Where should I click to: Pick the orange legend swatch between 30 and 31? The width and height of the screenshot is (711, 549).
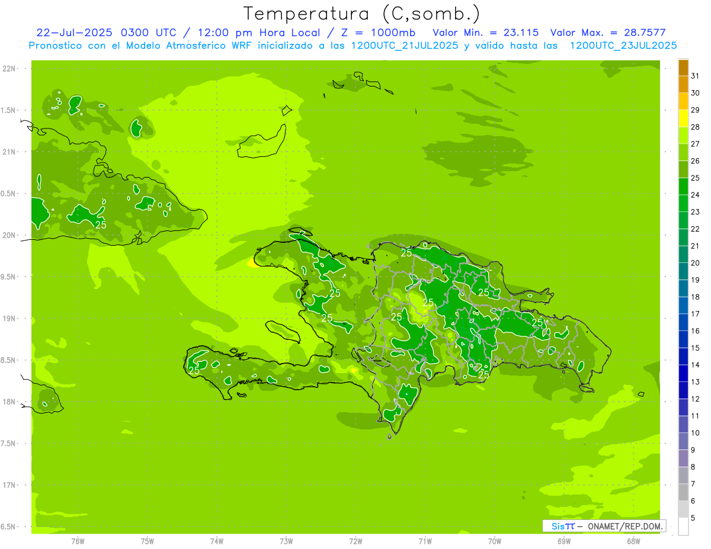(x=683, y=84)
